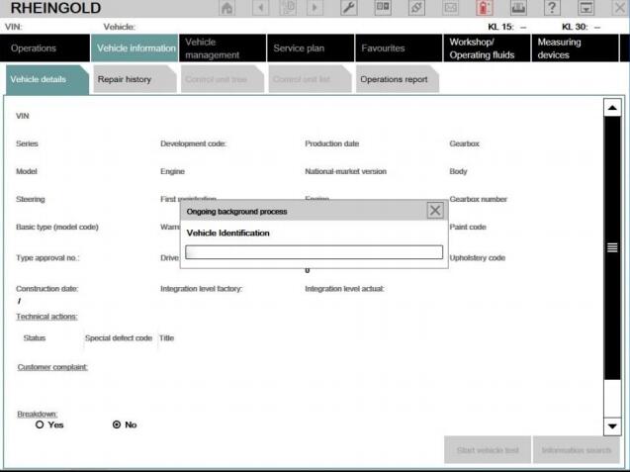Switch to Vehicle details sub-tab
This screenshot has width=630, height=472.
(x=47, y=79)
